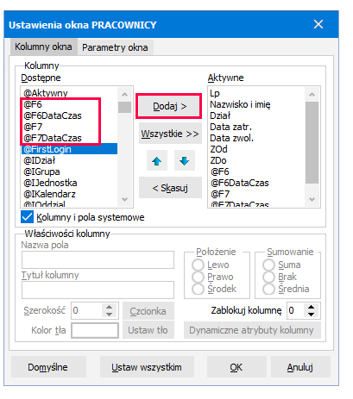Click the Tytuł kolumny input field
353x399 pixels.
point(98,290)
